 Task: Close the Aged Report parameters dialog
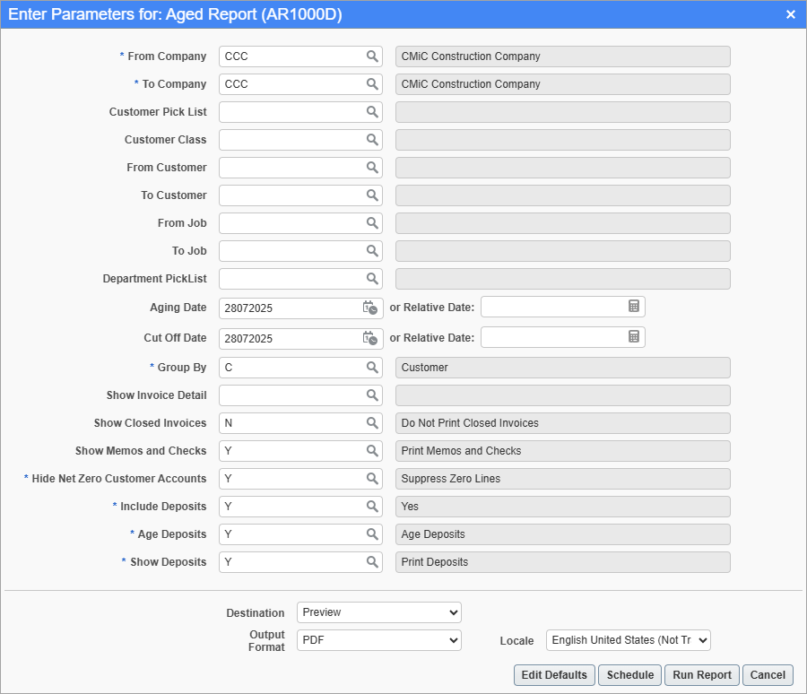(x=791, y=14)
